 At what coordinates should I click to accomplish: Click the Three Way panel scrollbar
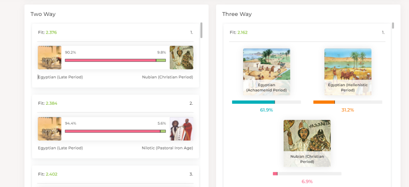coord(393,26)
